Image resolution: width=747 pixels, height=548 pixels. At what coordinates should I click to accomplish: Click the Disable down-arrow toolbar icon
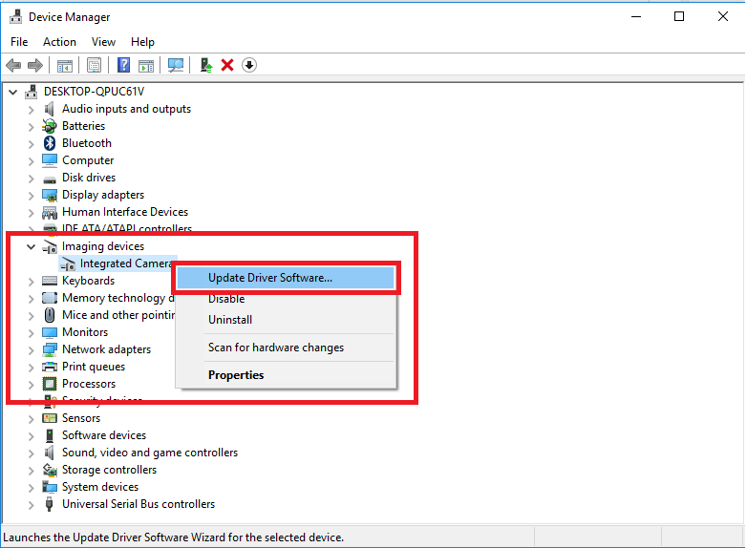pyautogui.click(x=249, y=65)
